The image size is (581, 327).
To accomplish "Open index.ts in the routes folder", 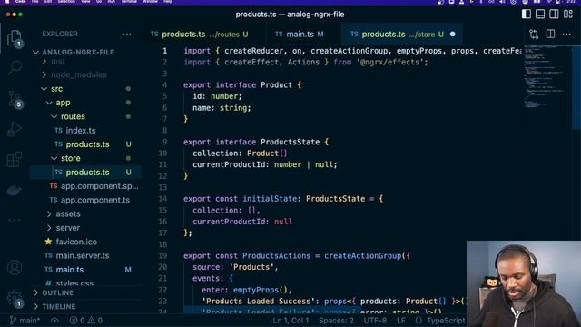I will 81,131.
